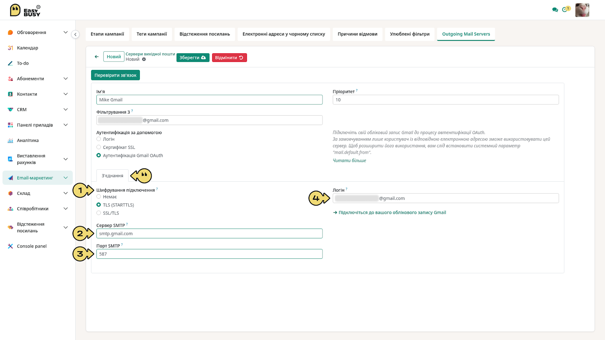Click the Аналітика chart icon
The height and width of the screenshot is (340, 605).
coord(11,141)
